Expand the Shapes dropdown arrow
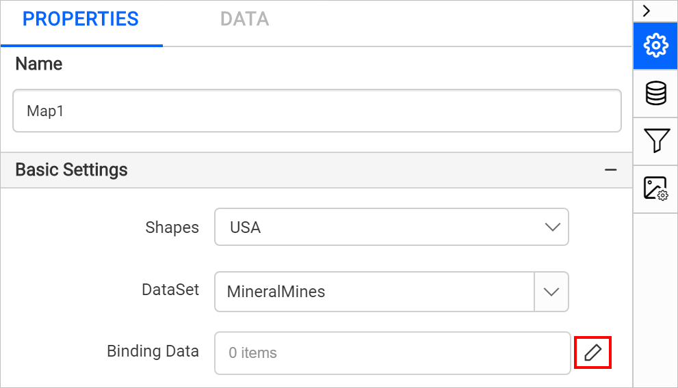This screenshot has height=388, width=678. tap(552, 227)
